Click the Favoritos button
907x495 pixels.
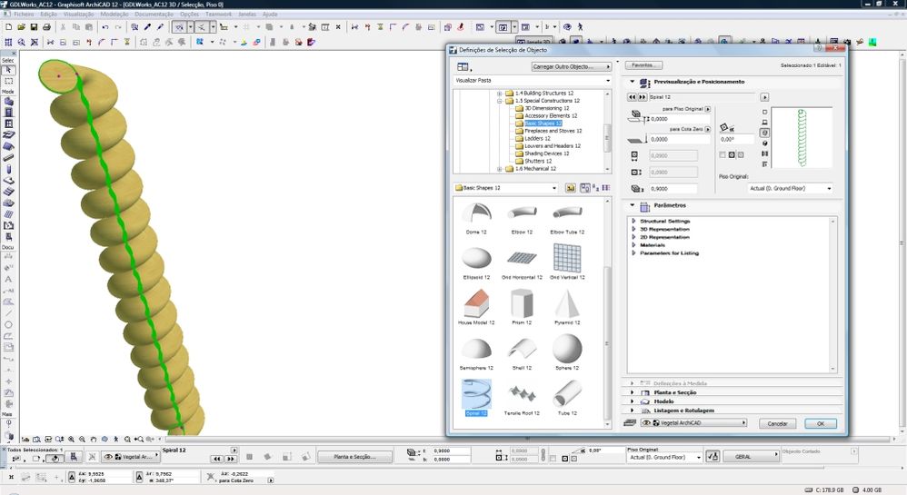tap(643, 65)
